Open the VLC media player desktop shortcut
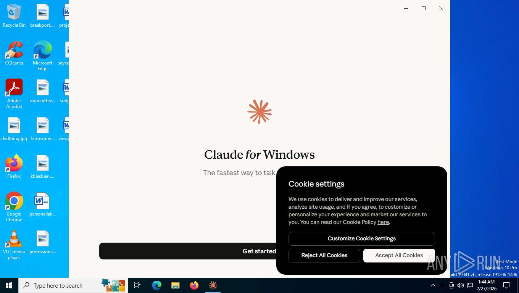This screenshot has height=293, width=519. (14, 245)
